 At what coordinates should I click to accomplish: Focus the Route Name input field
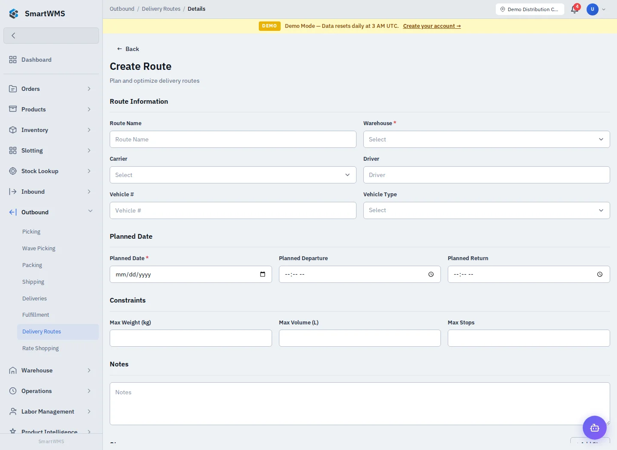coord(233,139)
